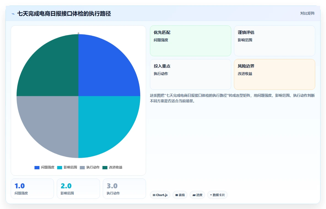Click the 改进收益 legend label text
Screen dimensions: 326x209
point(115,167)
